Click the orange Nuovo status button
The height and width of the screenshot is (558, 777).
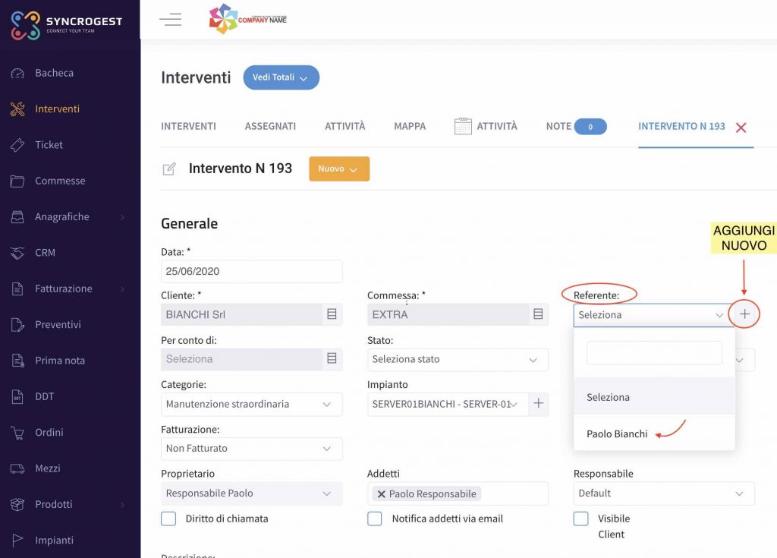point(339,169)
